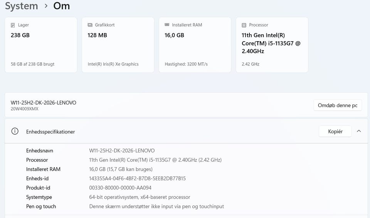370x218 pixels.
Task: Click the graphics card (Grafikkort) icon
Action: point(90,25)
